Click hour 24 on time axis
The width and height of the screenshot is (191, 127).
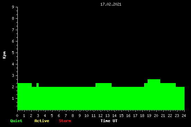pyautogui.click(x=184, y=116)
